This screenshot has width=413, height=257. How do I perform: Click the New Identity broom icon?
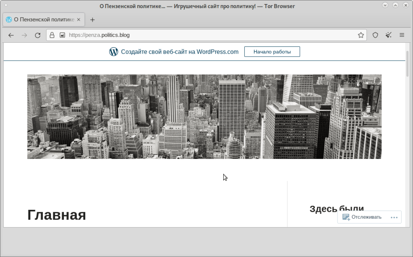[x=388, y=35]
